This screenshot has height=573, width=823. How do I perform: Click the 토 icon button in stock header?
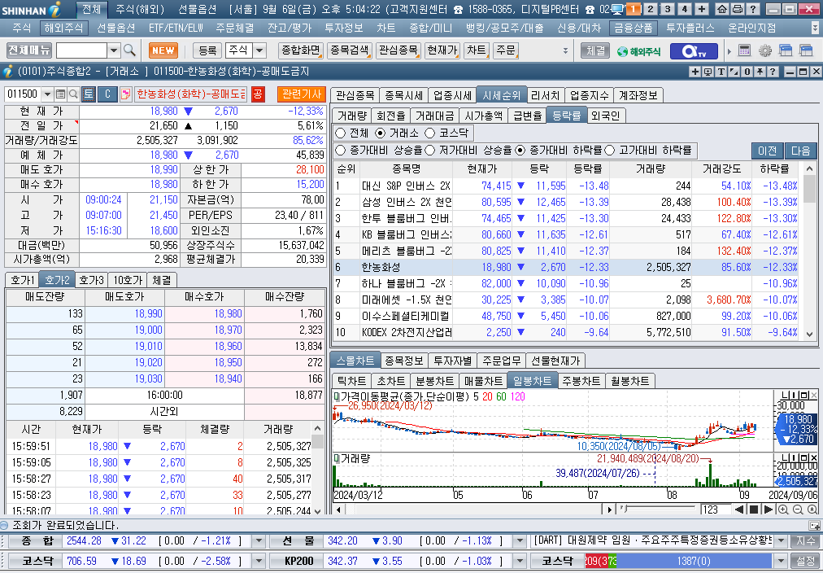88,94
